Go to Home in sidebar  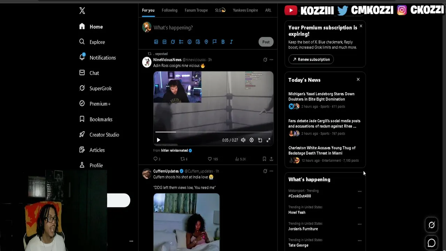(91, 27)
